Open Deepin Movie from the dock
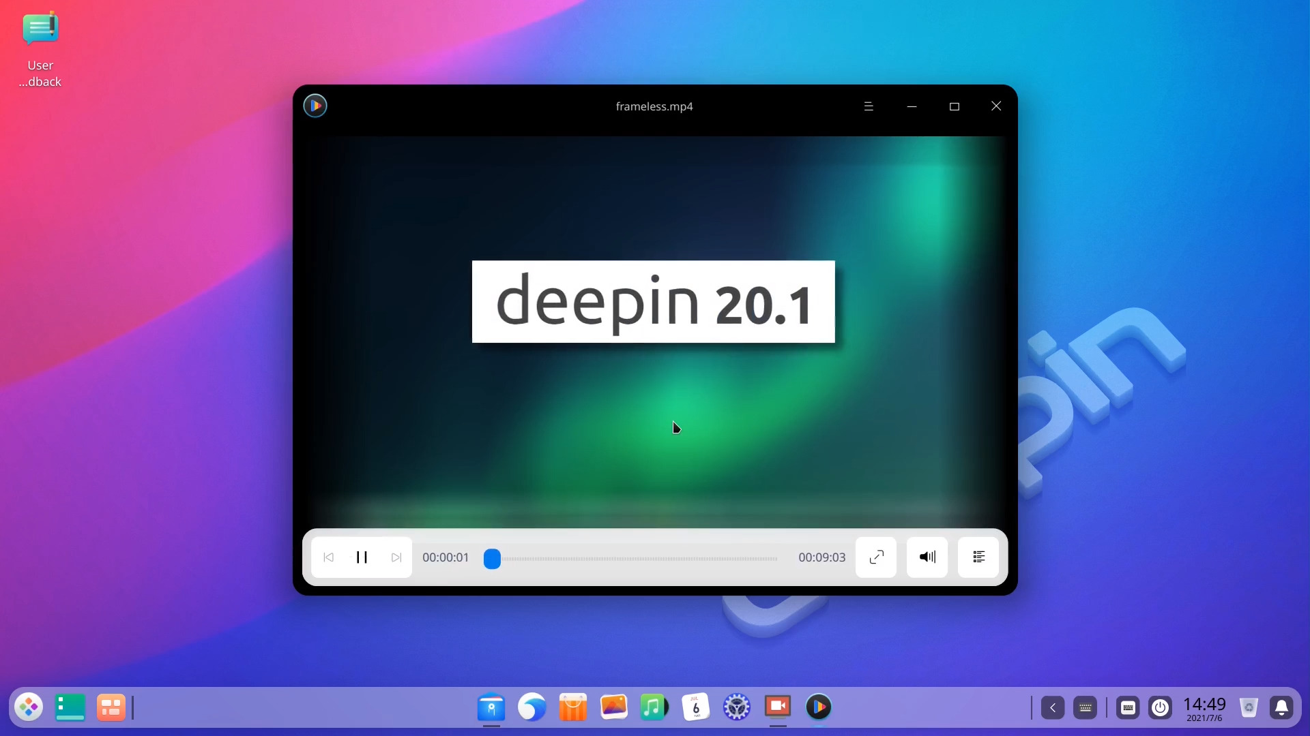1310x736 pixels. [x=819, y=708]
